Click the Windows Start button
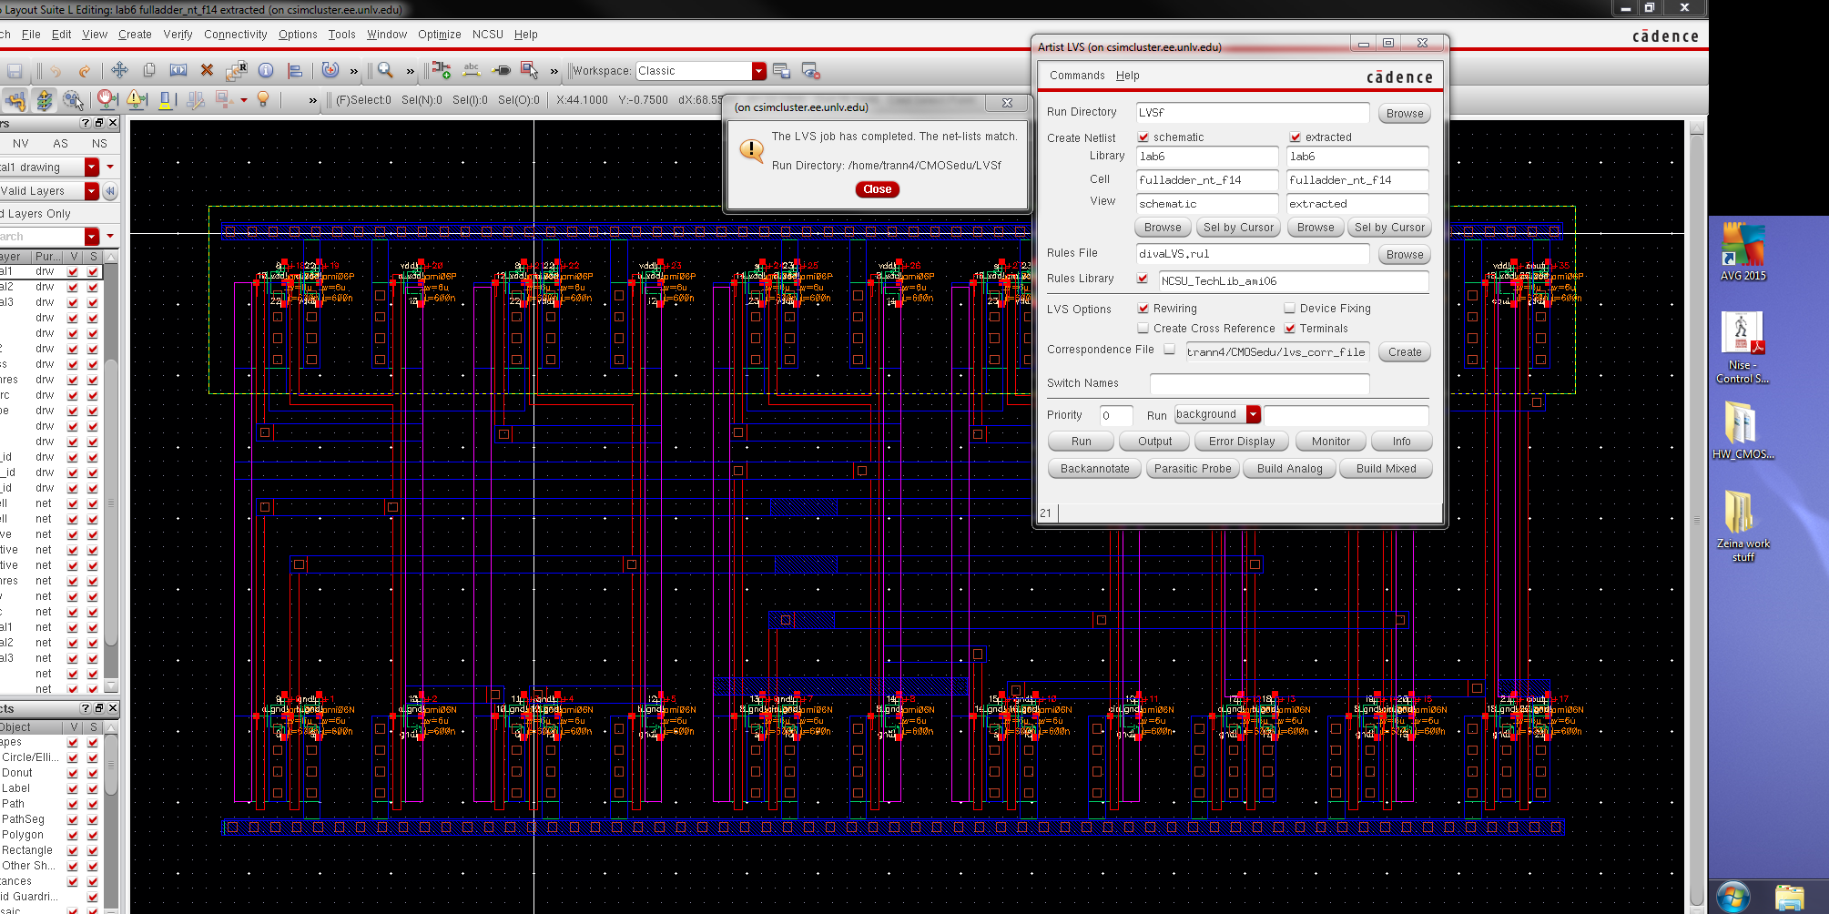 point(1732,897)
